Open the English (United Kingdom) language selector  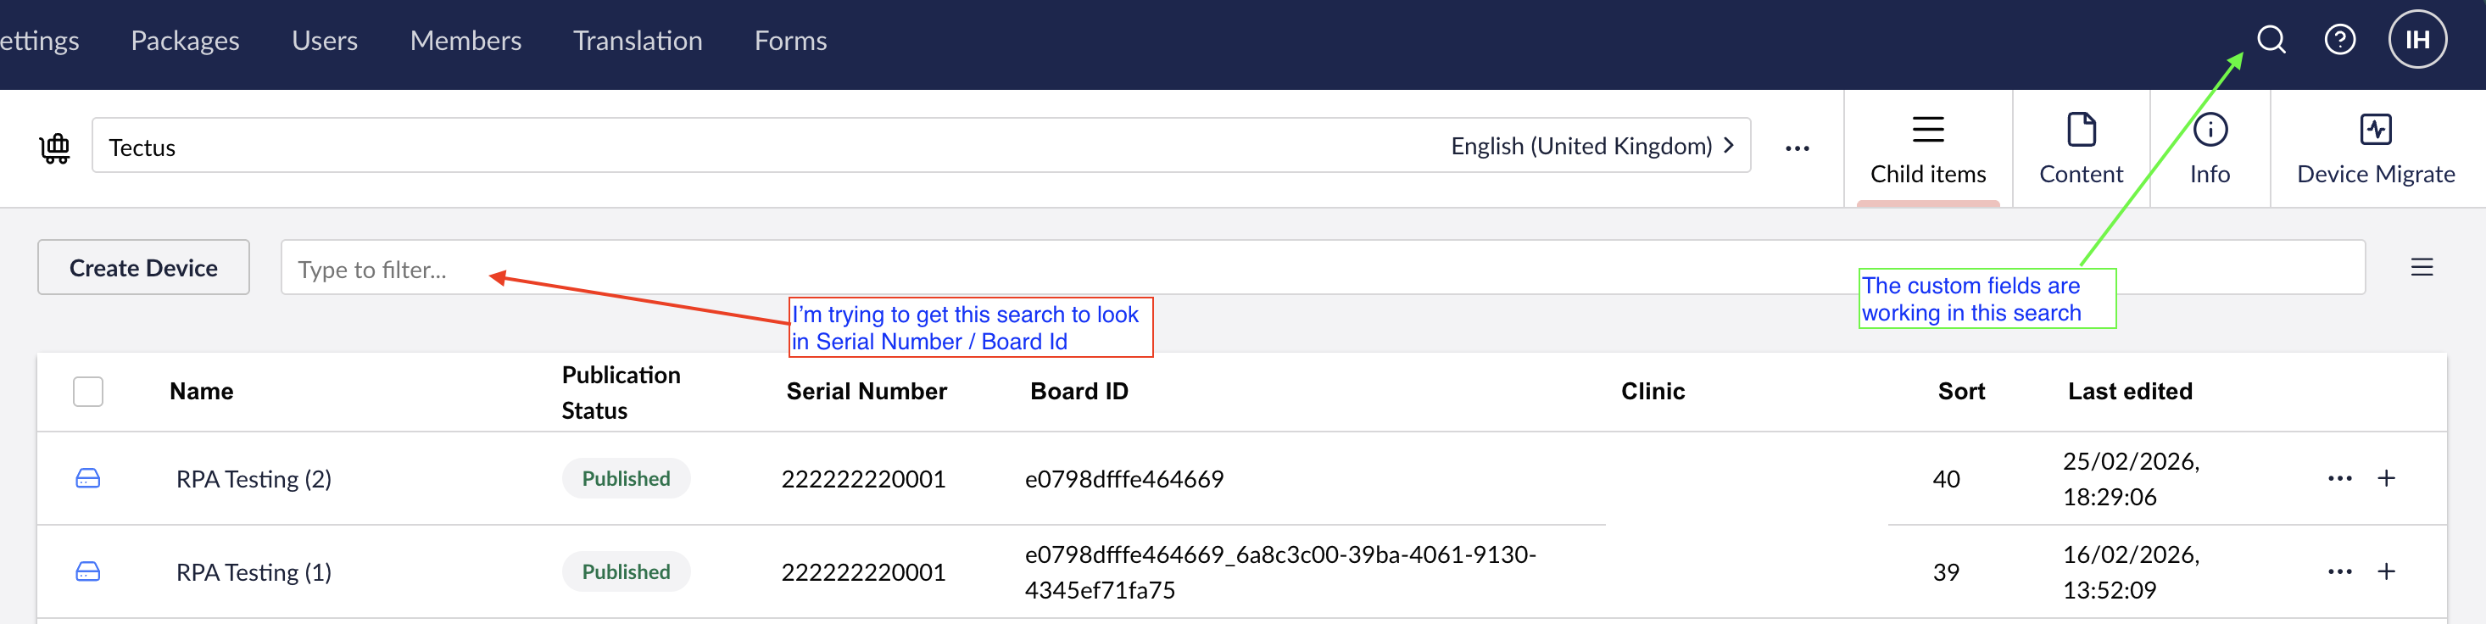tap(1592, 147)
